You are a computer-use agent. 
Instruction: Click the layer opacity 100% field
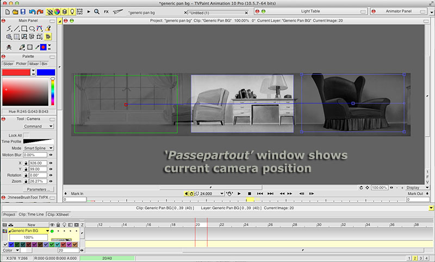point(28,238)
